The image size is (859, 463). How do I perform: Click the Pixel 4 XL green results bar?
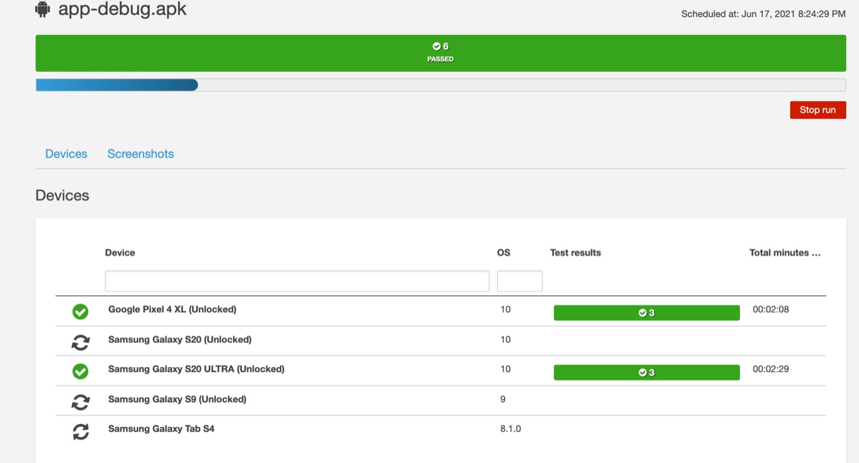tap(647, 313)
